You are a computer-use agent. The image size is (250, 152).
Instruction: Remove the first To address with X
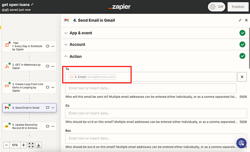[242, 77]
